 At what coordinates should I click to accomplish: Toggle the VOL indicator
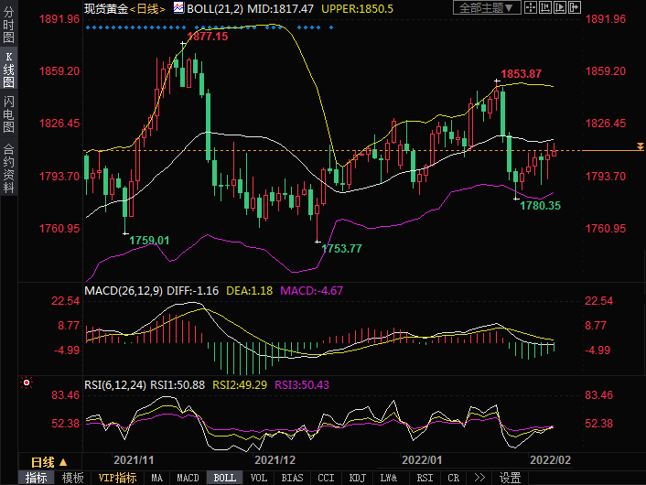pos(258,478)
